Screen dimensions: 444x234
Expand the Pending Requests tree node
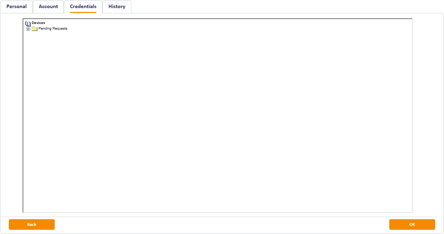pyautogui.click(x=28, y=29)
